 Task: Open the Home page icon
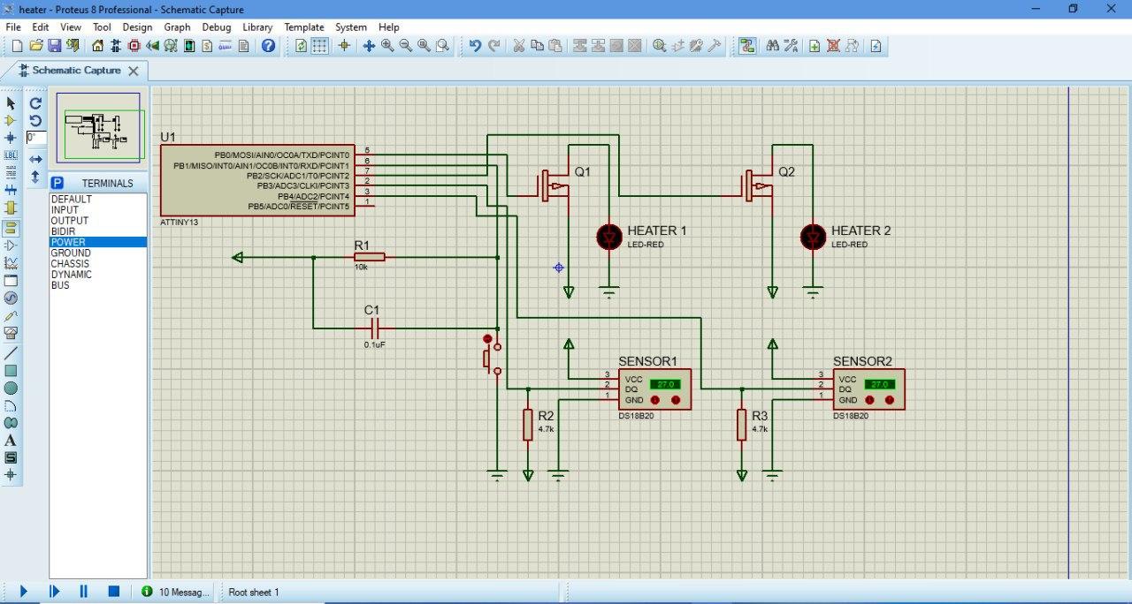97,46
